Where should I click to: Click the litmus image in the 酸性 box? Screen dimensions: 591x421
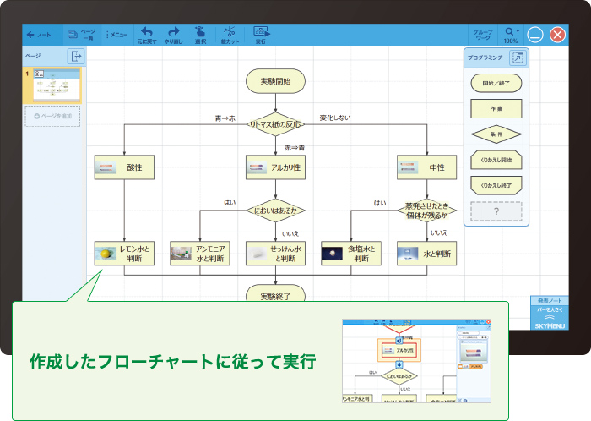tap(106, 167)
